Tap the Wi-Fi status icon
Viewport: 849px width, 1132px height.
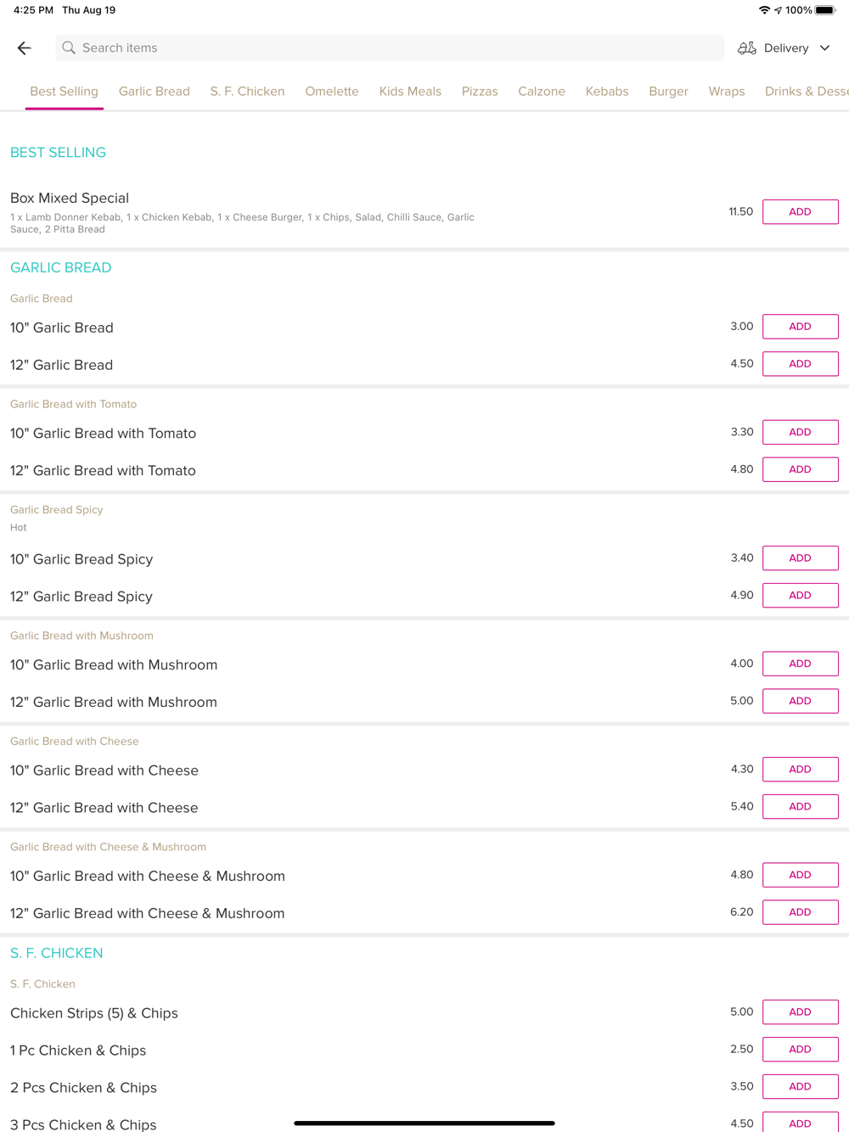[764, 10]
